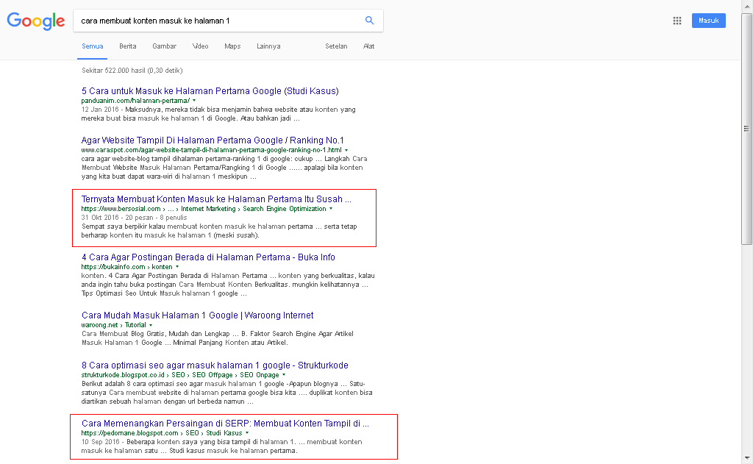Switch to the Maps tab
This screenshot has height=464, width=753.
click(232, 46)
